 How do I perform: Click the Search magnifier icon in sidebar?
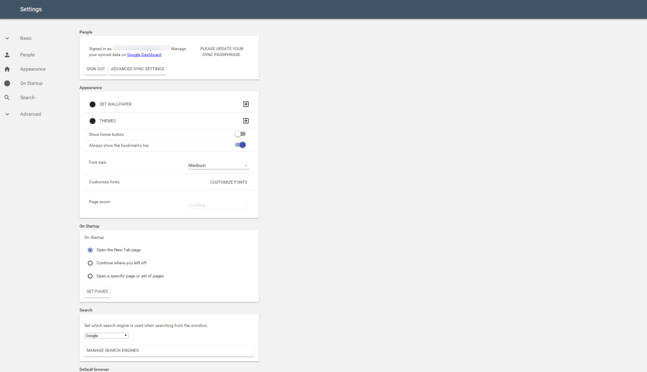(x=7, y=98)
